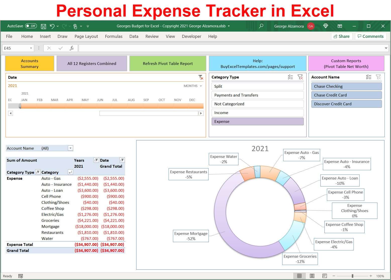Open the Formulas tab
This screenshot has width=391, height=280.
pos(114,36)
